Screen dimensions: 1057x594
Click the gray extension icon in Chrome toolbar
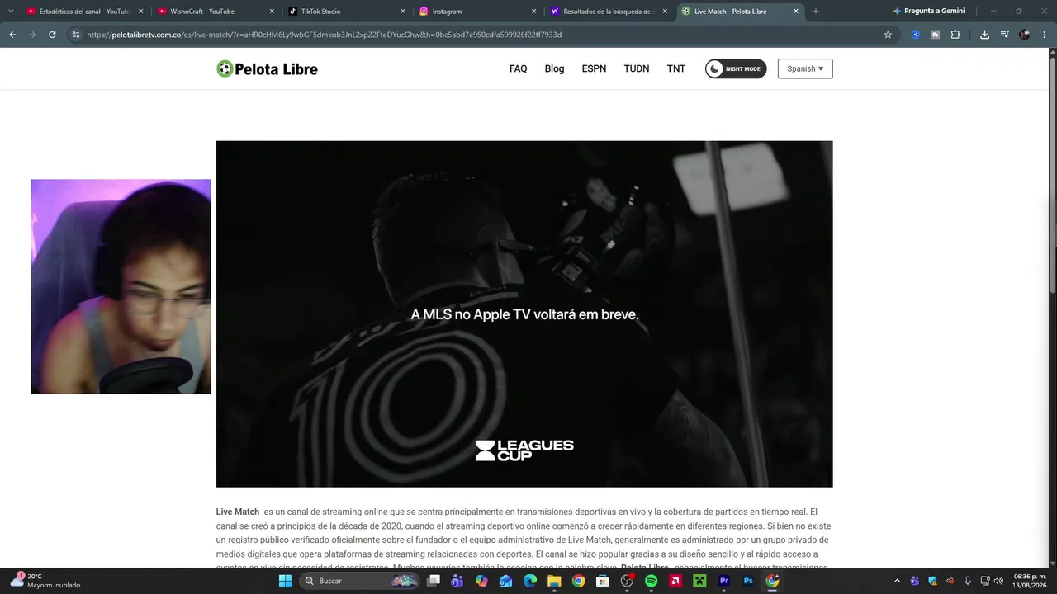point(936,35)
